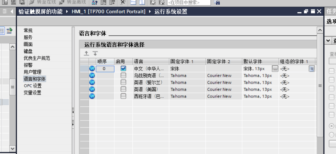Open configured font list icon in 中文 row
Screen dimensions: 336x154
point(312,69)
